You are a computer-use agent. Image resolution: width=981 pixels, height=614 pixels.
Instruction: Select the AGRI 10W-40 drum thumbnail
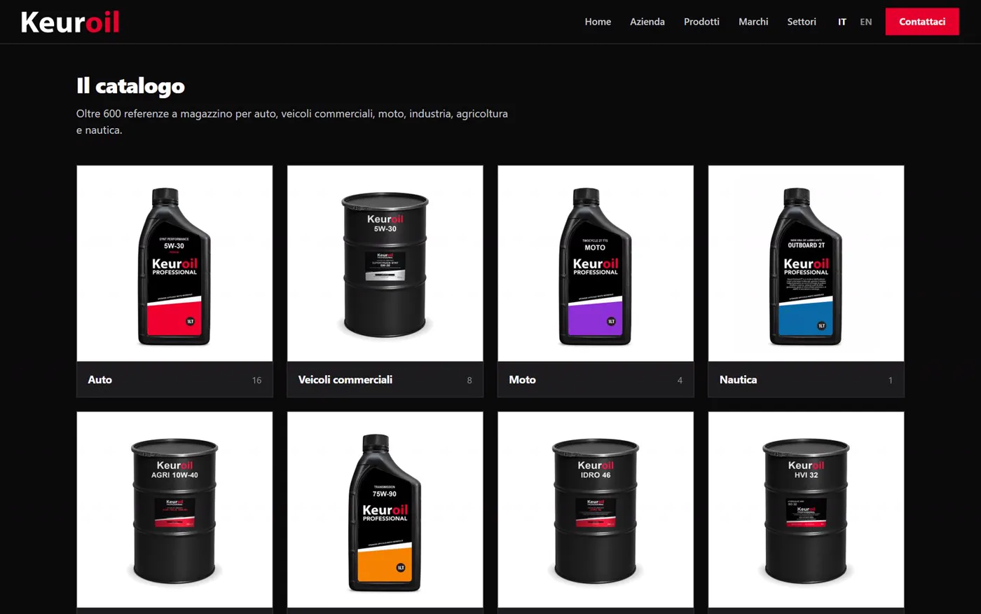tap(174, 510)
